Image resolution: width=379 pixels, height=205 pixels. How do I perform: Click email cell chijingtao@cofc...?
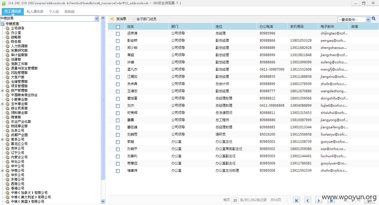pos(334,33)
